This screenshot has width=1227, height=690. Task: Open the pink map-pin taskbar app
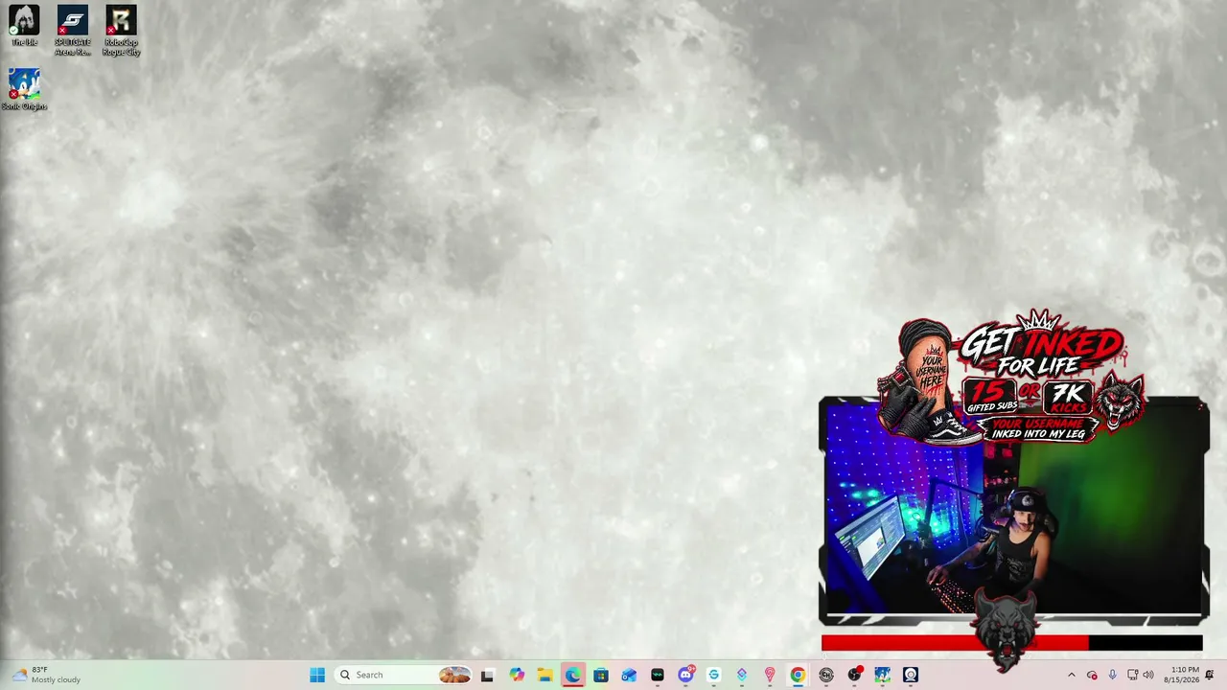tap(770, 675)
